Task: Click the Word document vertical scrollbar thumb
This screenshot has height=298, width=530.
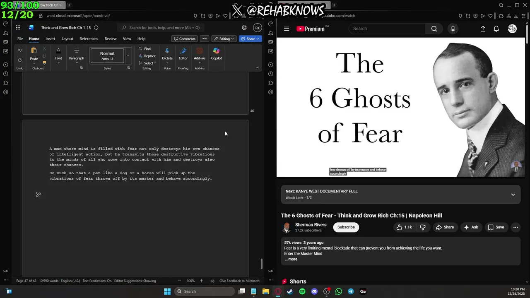Action: (261, 264)
